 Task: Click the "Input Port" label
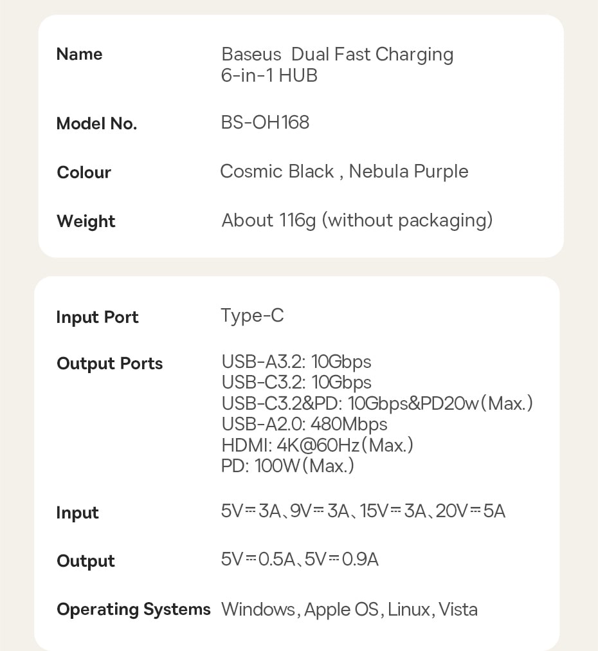[97, 317]
